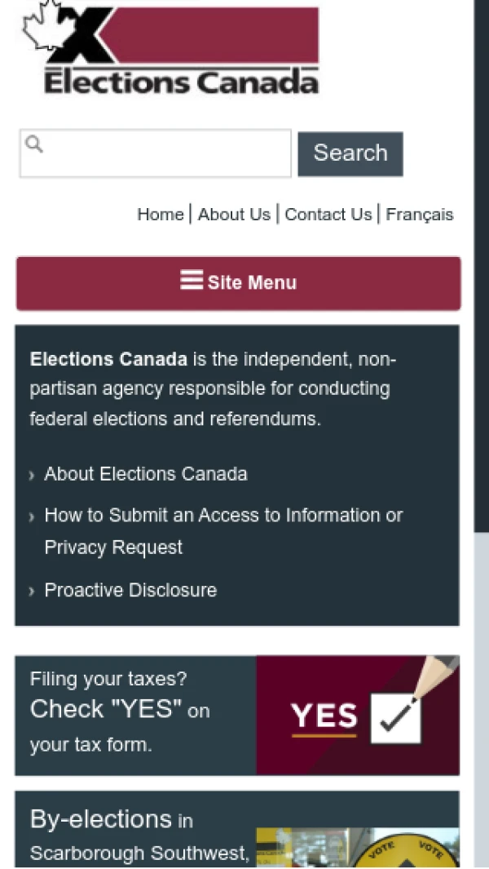Click the arrow beside Access to Information
The image size is (489, 869).
32,517
